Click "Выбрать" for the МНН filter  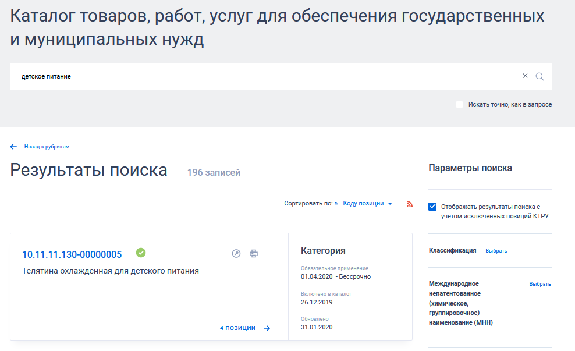[539, 284]
